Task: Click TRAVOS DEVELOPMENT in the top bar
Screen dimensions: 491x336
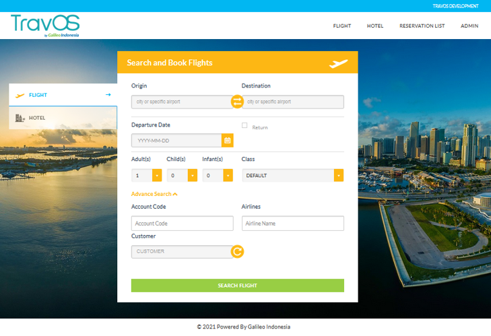Action: click(x=455, y=6)
